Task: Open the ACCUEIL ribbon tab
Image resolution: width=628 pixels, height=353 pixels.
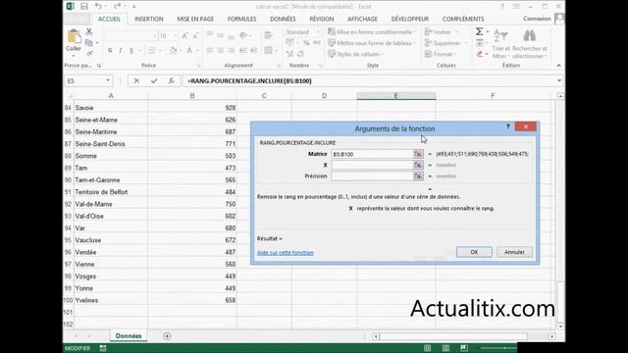Action: pyautogui.click(x=109, y=19)
